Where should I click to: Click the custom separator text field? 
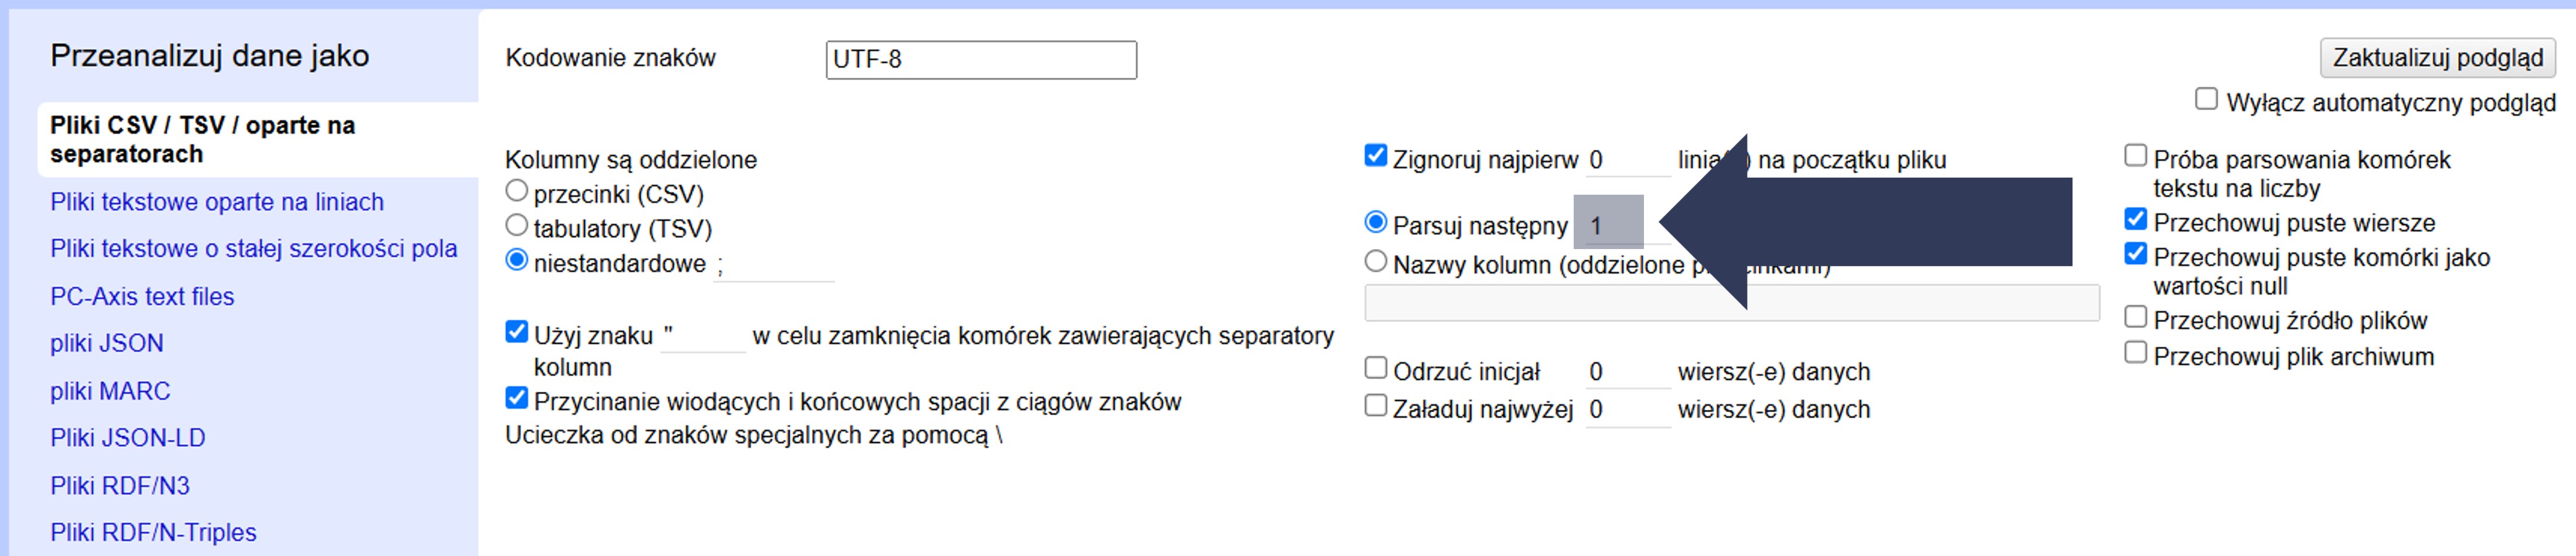click(773, 265)
